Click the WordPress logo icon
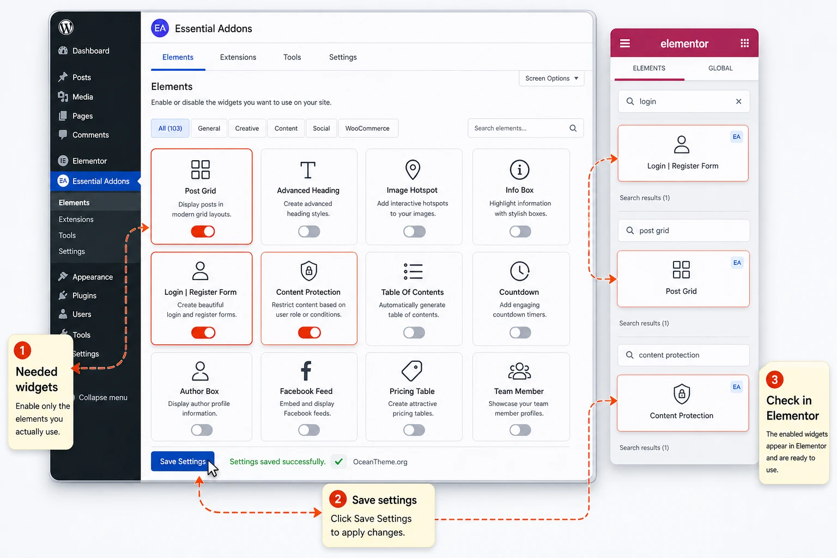 point(66,27)
